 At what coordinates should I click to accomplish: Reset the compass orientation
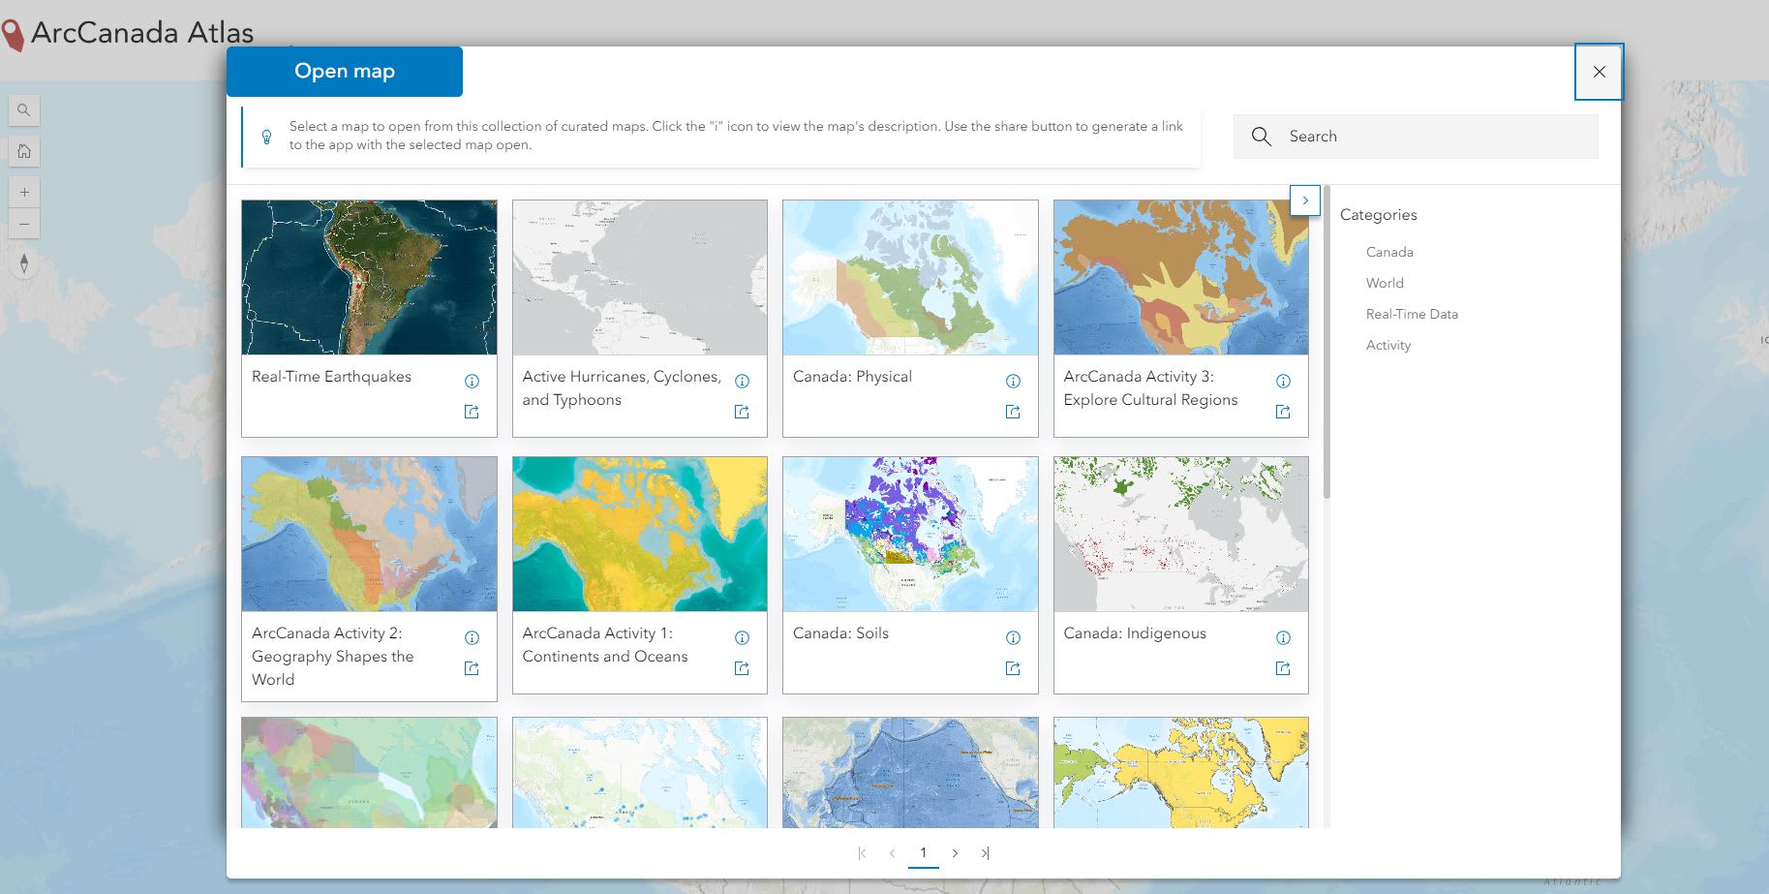tap(24, 263)
